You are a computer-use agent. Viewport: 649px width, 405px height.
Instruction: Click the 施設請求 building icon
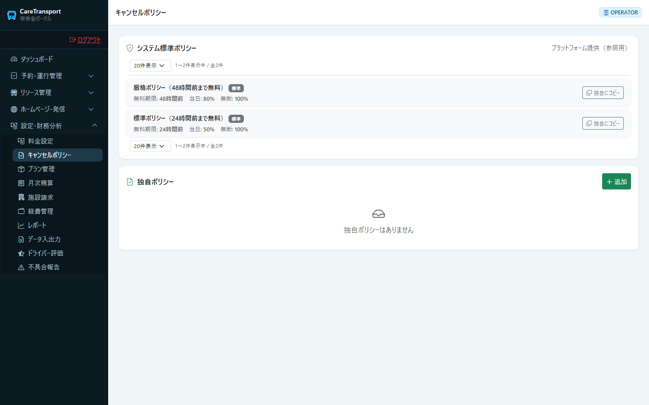(21, 197)
